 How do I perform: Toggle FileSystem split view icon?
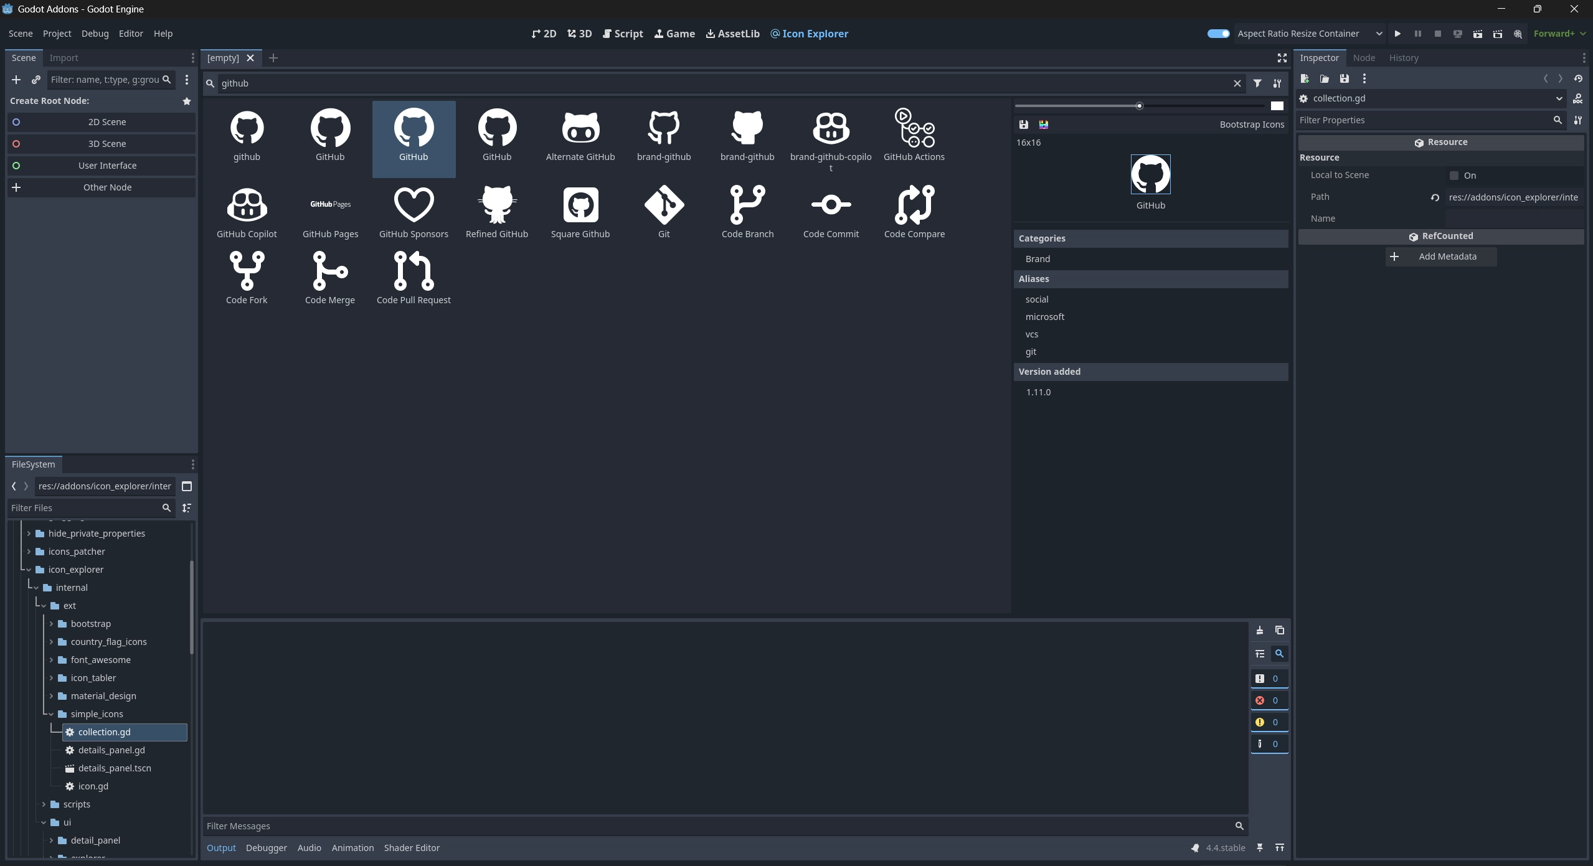point(186,486)
